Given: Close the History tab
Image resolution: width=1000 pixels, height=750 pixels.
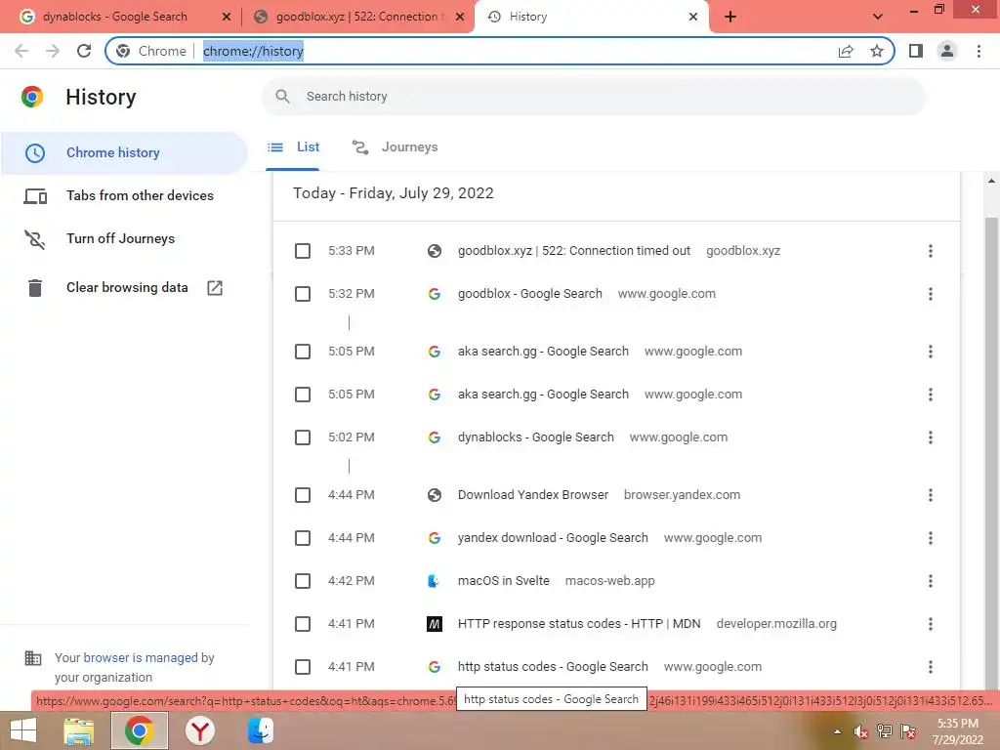Looking at the screenshot, I should tap(693, 17).
